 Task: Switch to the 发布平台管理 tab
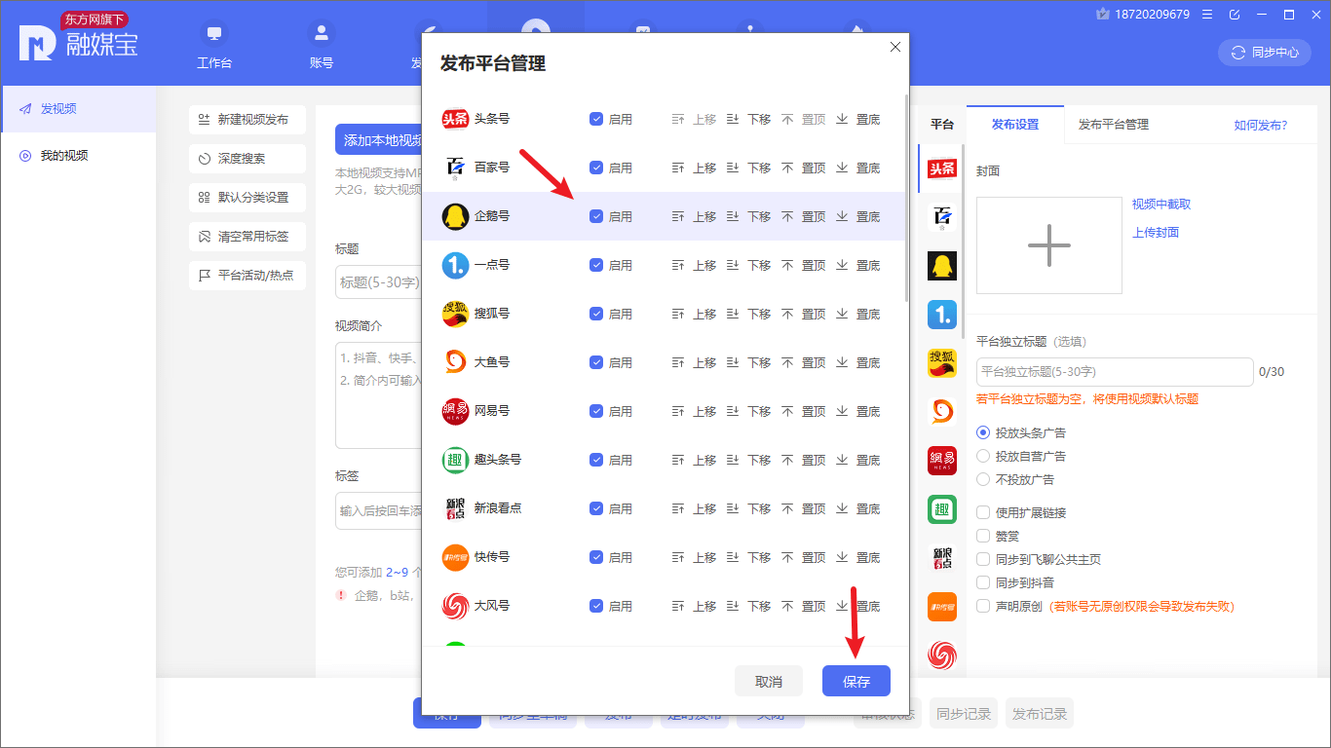1114,125
